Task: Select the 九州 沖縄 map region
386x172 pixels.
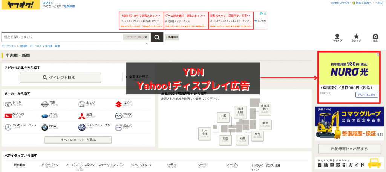Action: coord(205,133)
